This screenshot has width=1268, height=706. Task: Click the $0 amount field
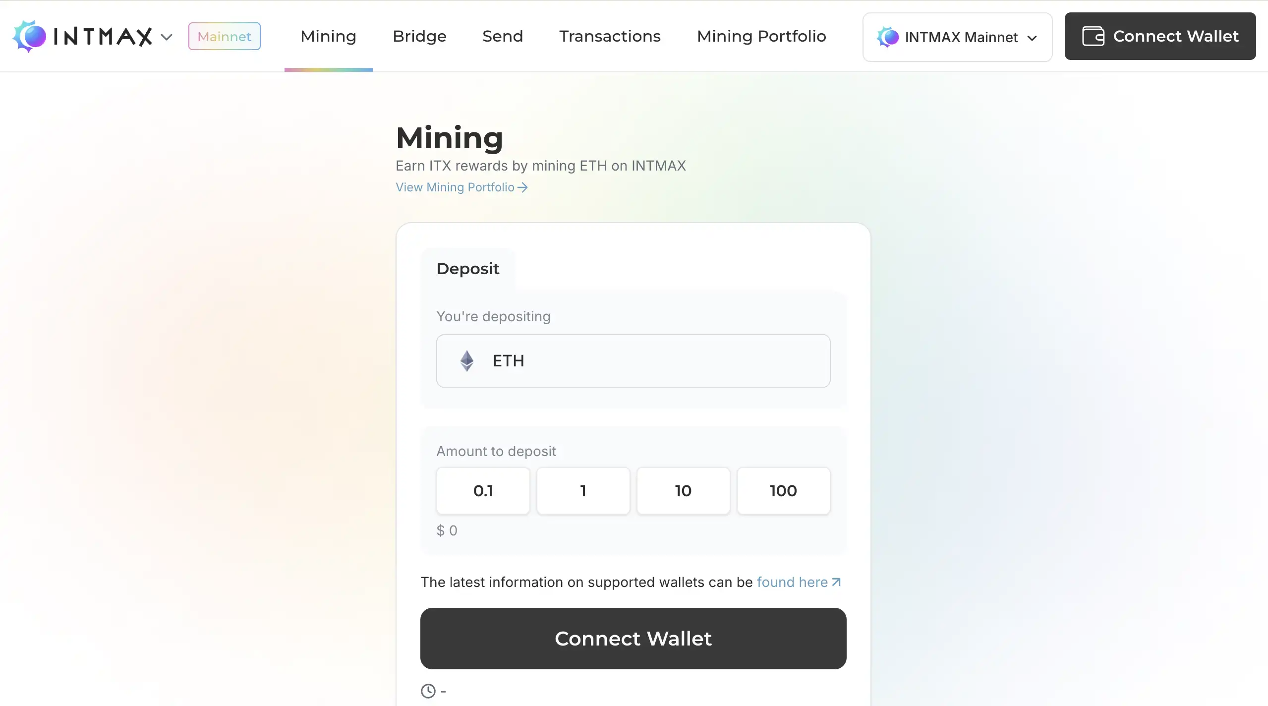(447, 530)
